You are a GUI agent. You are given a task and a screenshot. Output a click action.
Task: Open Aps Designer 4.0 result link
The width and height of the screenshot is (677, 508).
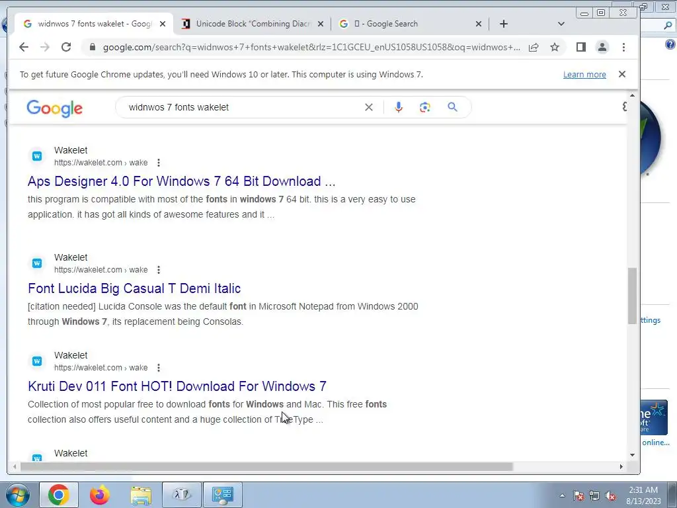(181, 181)
